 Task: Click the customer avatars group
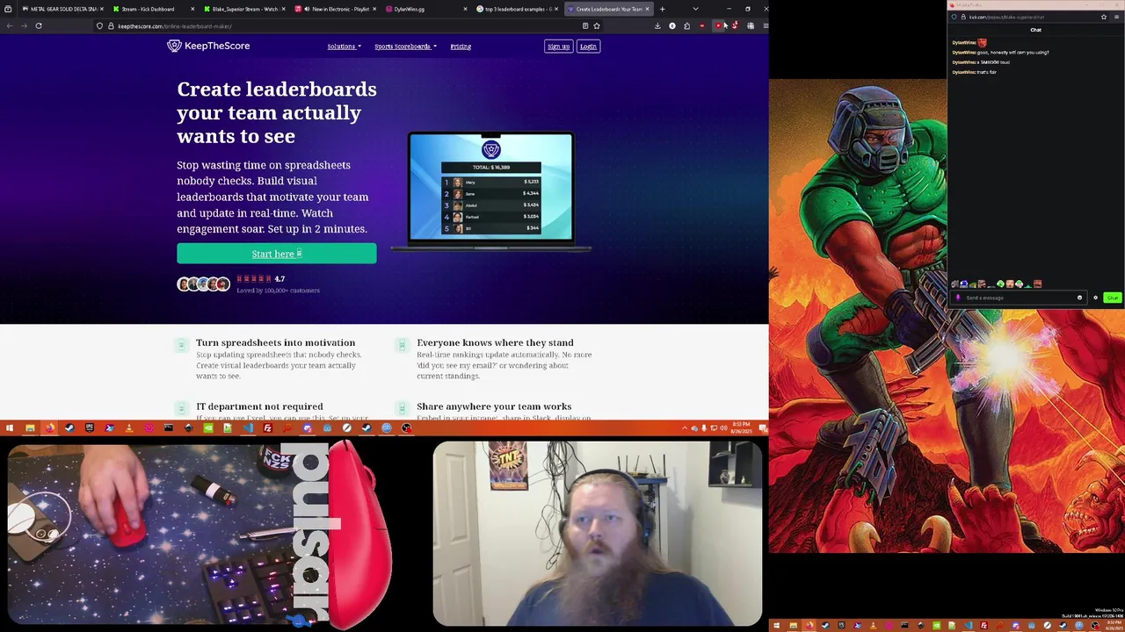[x=204, y=284]
